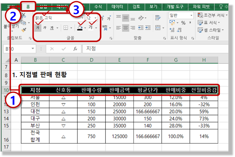Toggle center horizontal alignment

pyautogui.click(x=126, y=28)
